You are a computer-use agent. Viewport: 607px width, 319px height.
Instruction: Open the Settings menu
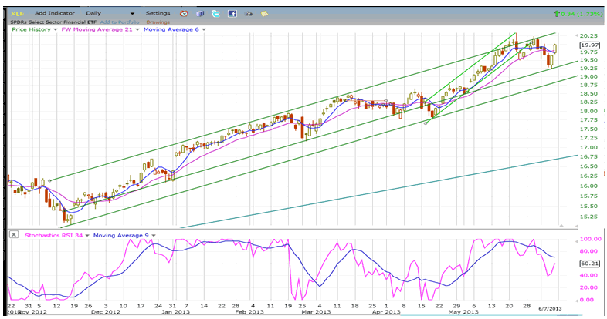coord(158,14)
